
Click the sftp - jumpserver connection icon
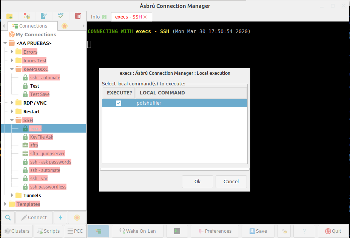pyautogui.click(x=25, y=154)
